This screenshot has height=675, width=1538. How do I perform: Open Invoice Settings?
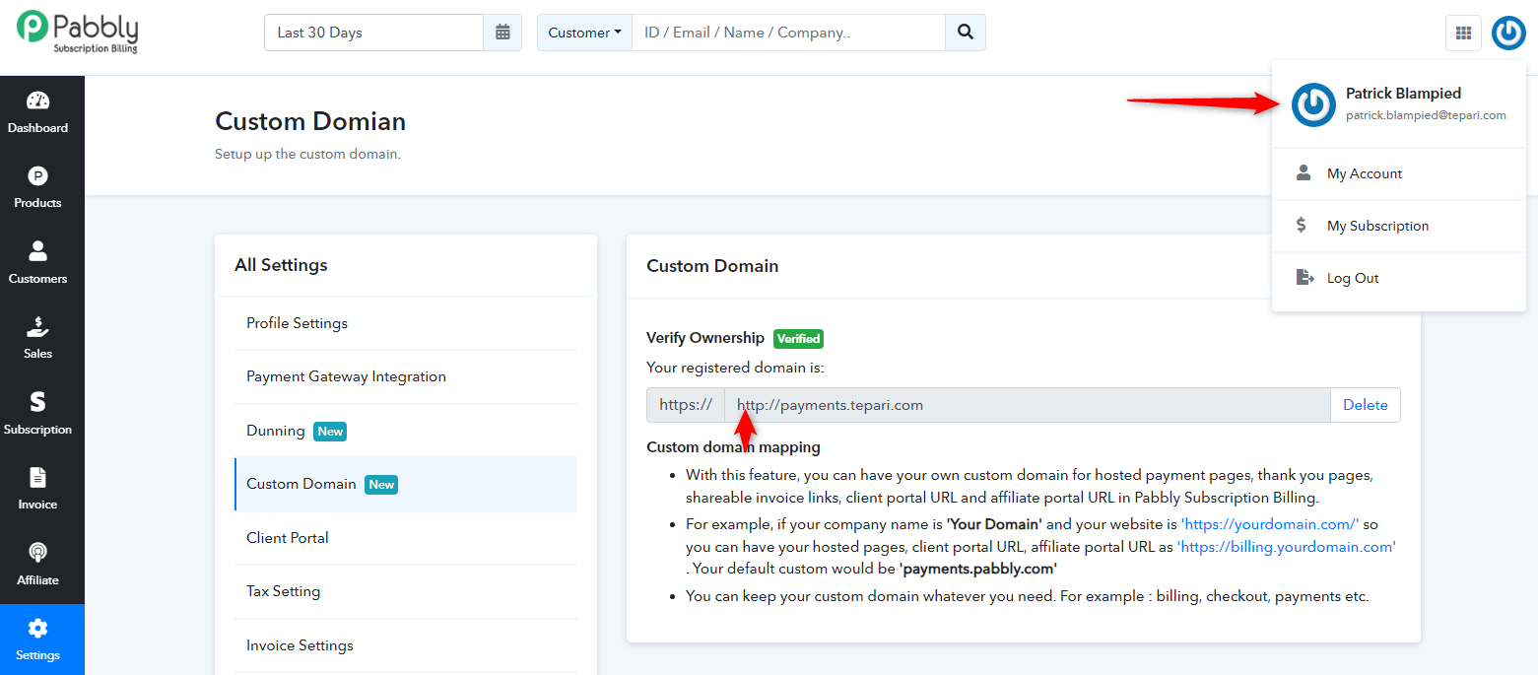406,645
